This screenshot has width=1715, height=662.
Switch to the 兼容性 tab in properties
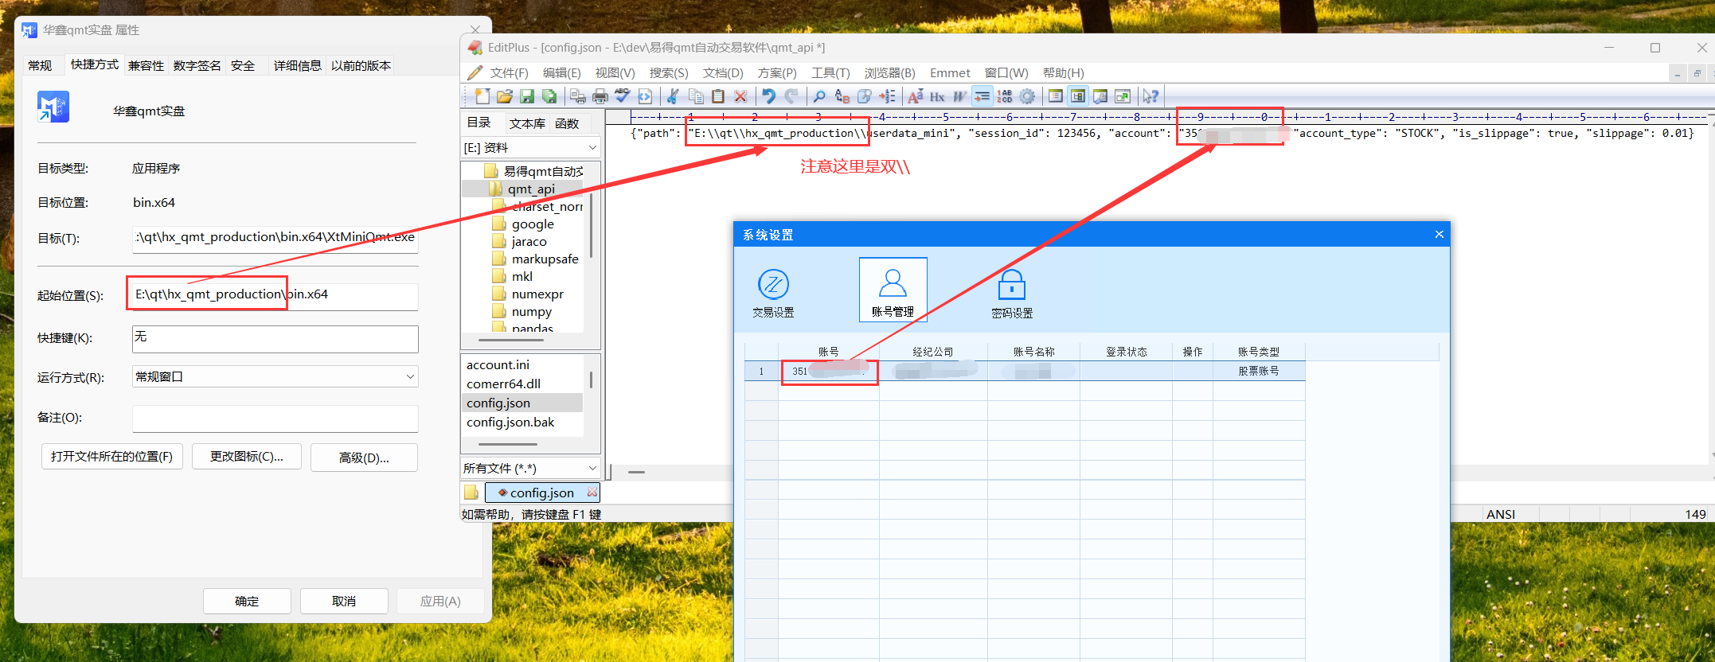(x=146, y=65)
